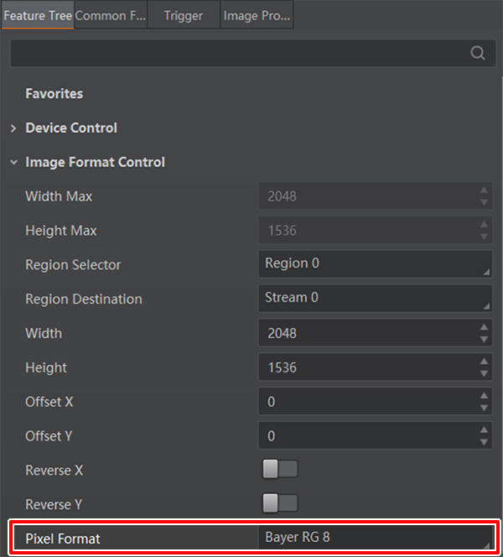
Task: Open the Region Selector dropdown
Action: (x=376, y=264)
